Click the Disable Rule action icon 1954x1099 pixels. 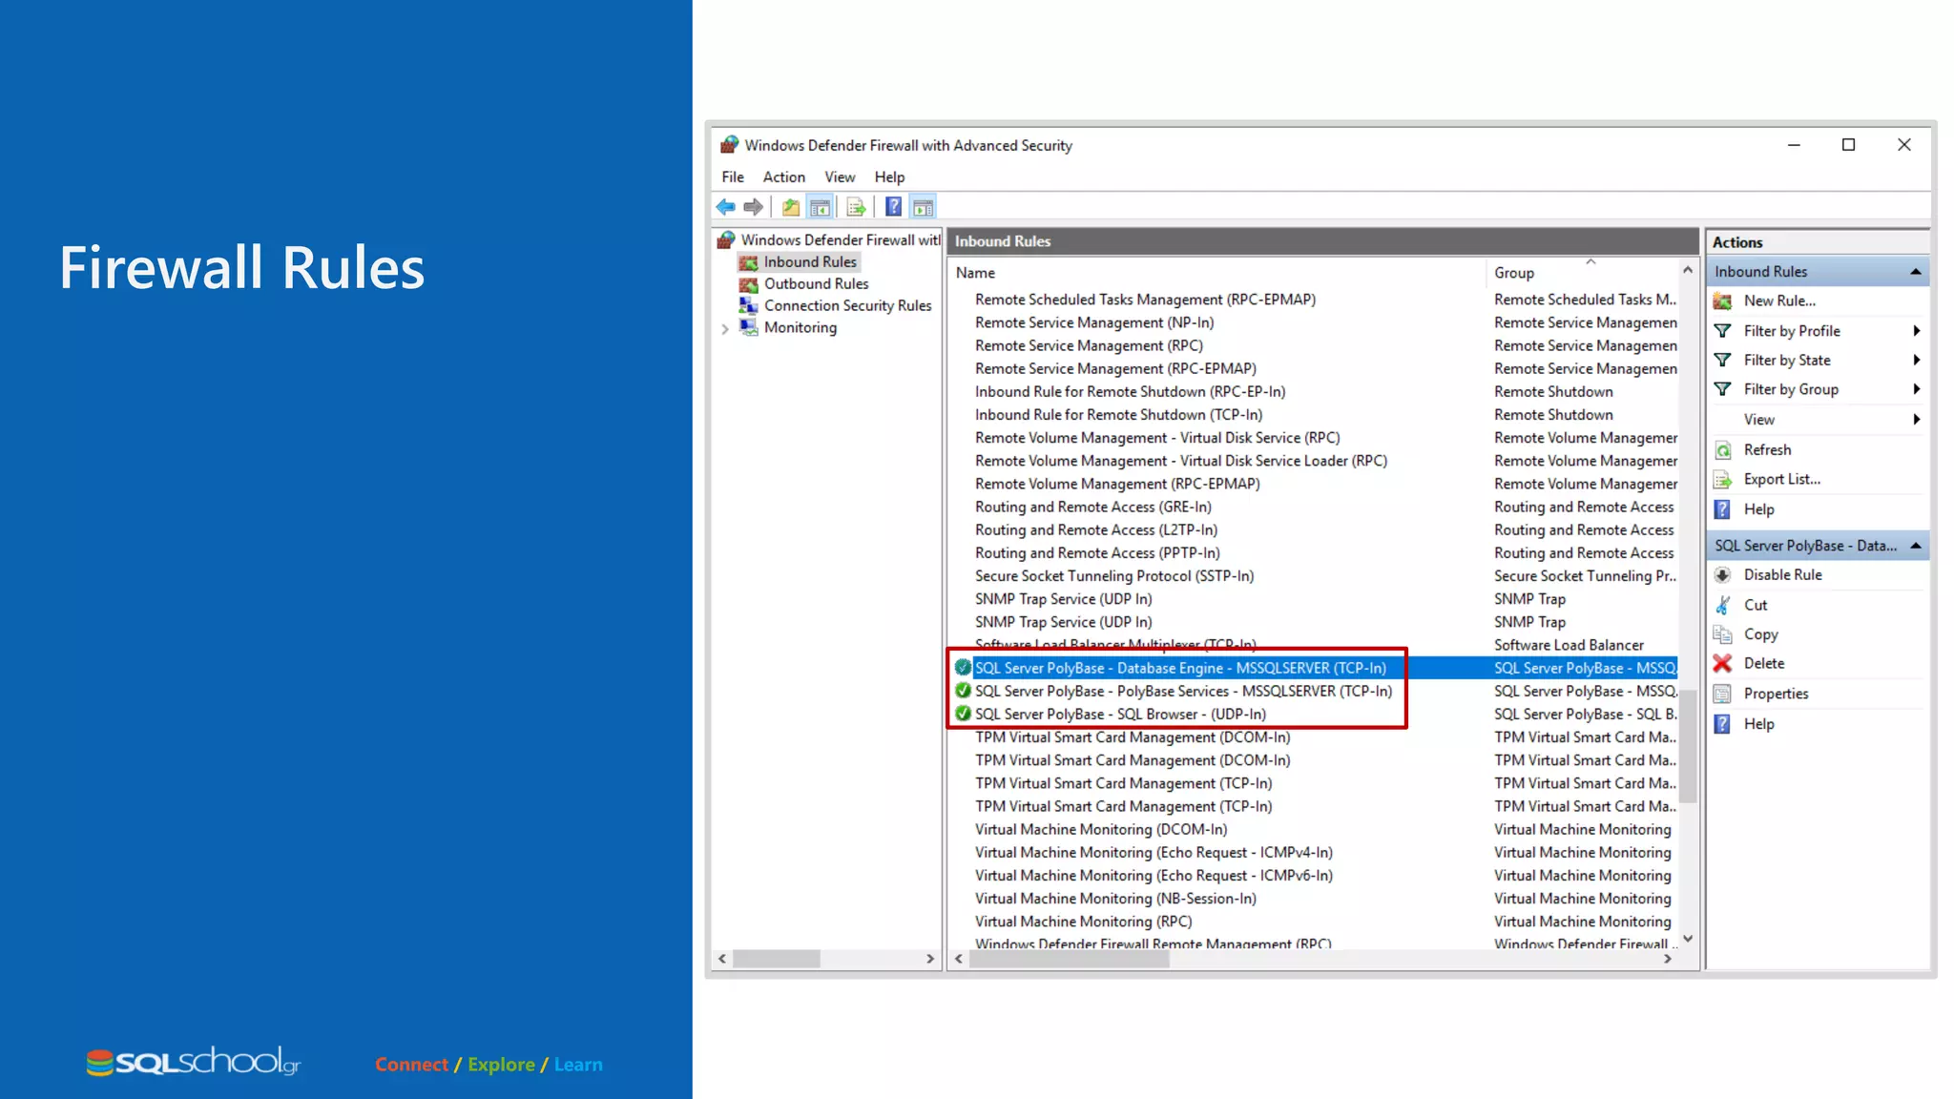pos(1722,575)
